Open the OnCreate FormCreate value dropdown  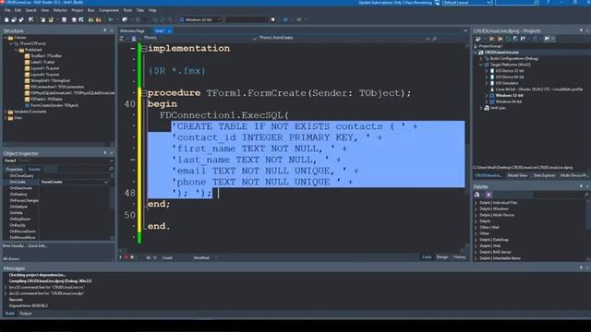pos(106,182)
